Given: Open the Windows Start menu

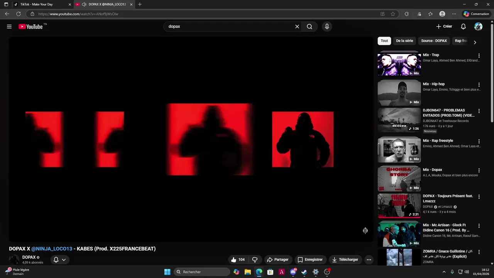Looking at the screenshot, I should (167, 272).
